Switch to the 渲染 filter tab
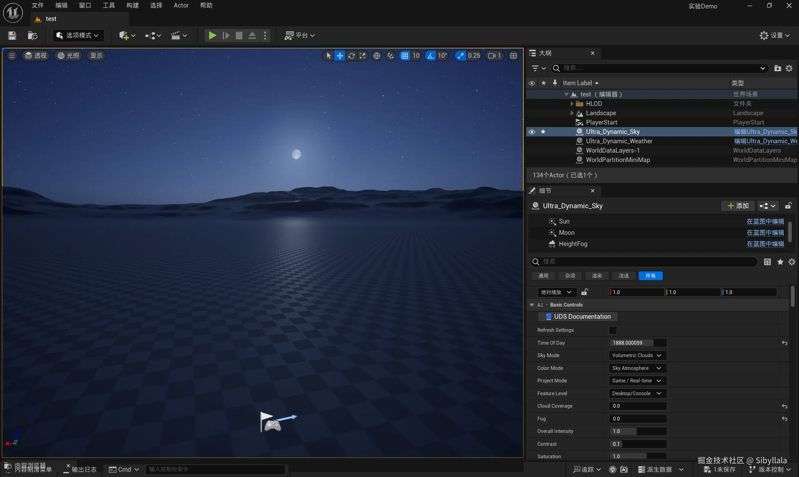 pos(597,276)
